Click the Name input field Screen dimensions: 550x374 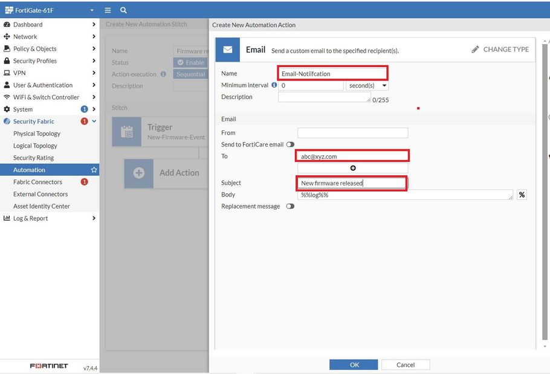click(332, 74)
